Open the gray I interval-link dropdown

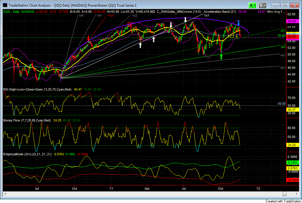pos(262,5)
